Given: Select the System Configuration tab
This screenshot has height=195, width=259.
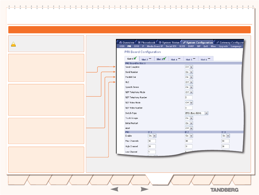Looking at the screenshot, I should (x=198, y=42).
